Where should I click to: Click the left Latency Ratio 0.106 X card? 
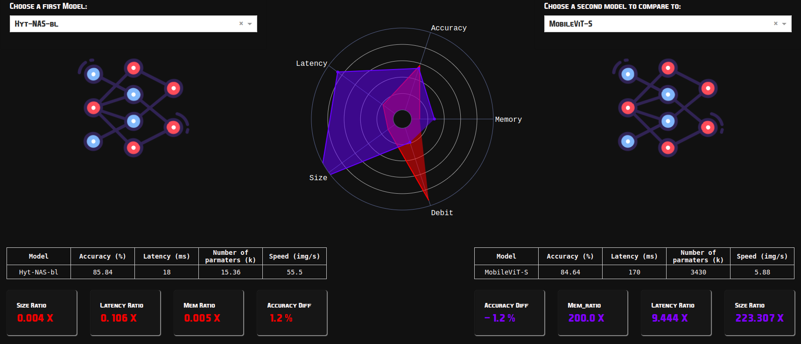click(x=125, y=313)
